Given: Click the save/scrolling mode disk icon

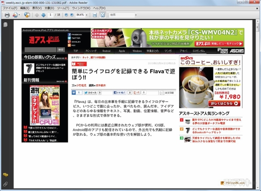Looking at the screenshot, I should pyautogui.click(x=95, y=15).
